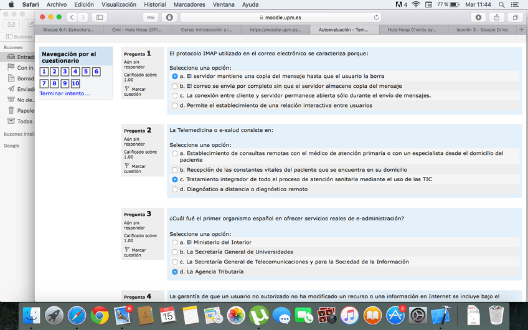Select Todos mailbox in Mail sidebar
Image resolution: width=528 pixels, height=330 pixels.
point(21,121)
